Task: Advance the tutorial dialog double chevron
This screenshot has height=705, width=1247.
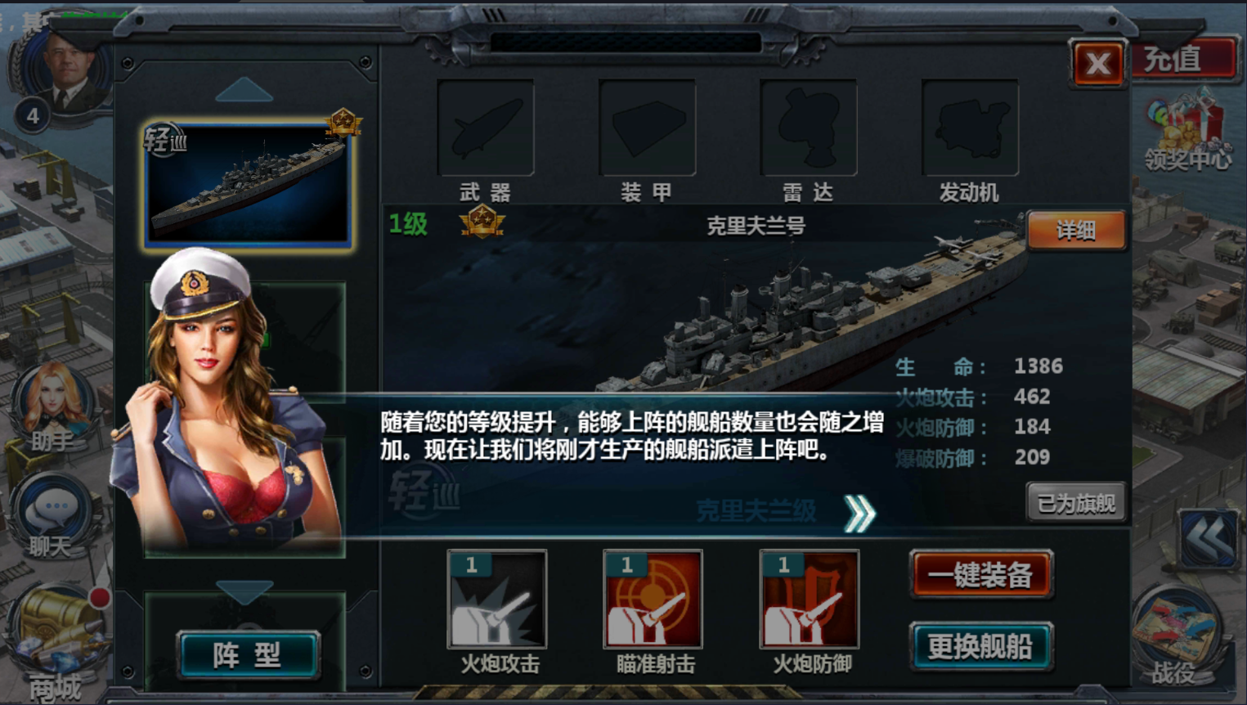Action: 859,513
